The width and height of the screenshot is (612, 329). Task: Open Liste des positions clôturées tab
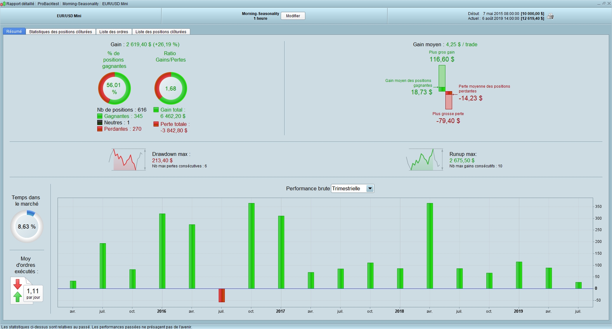161,32
